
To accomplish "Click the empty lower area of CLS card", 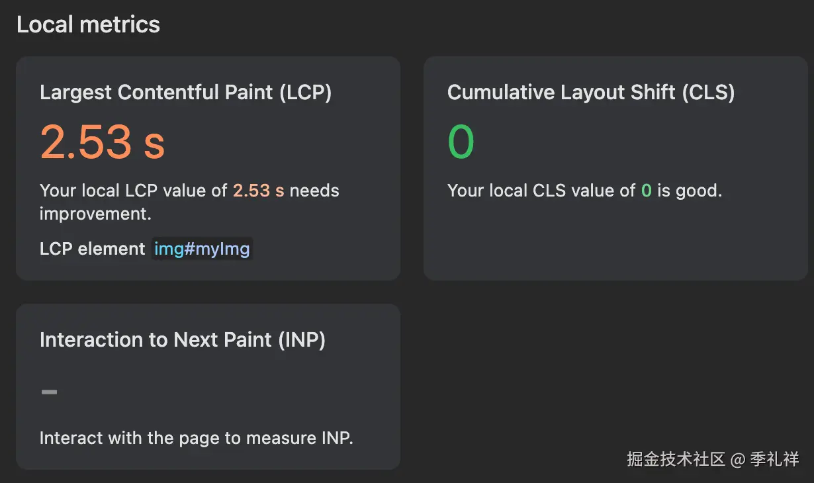I will tap(615, 245).
